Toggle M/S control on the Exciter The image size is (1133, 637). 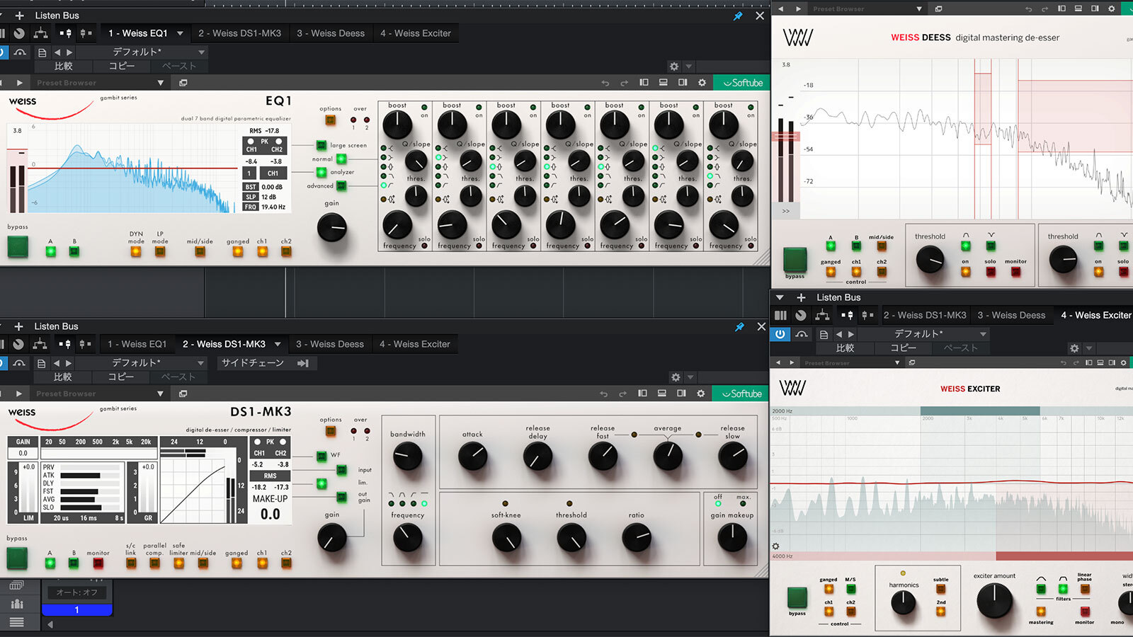click(850, 589)
